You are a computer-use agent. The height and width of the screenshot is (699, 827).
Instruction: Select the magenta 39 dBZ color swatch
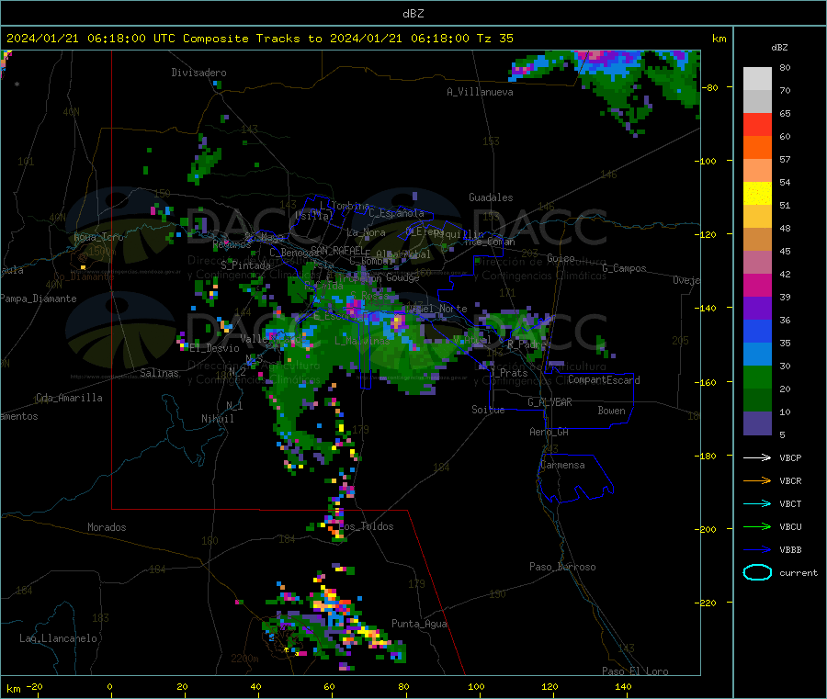click(x=757, y=285)
